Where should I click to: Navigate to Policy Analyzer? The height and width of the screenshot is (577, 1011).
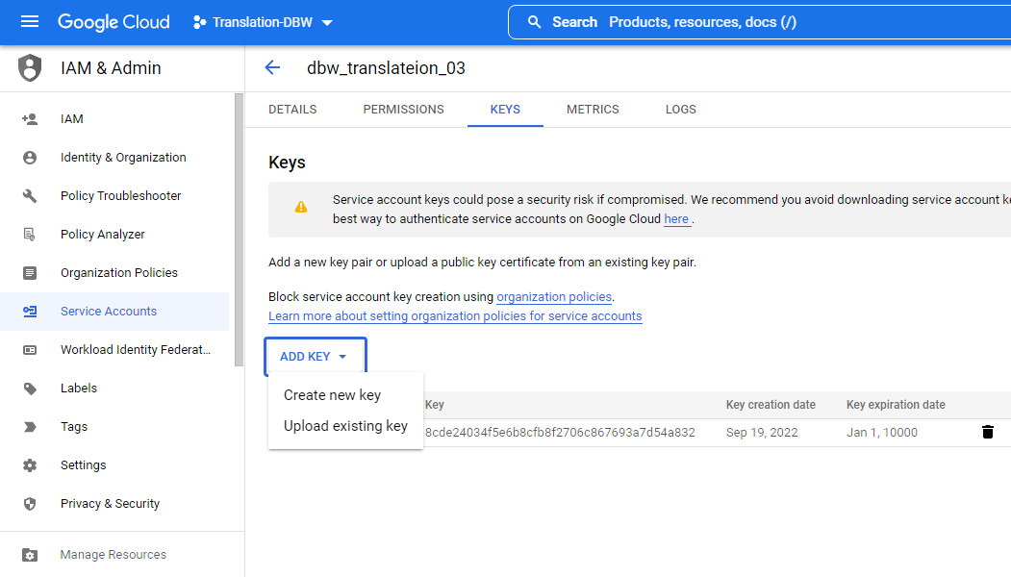(114, 234)
